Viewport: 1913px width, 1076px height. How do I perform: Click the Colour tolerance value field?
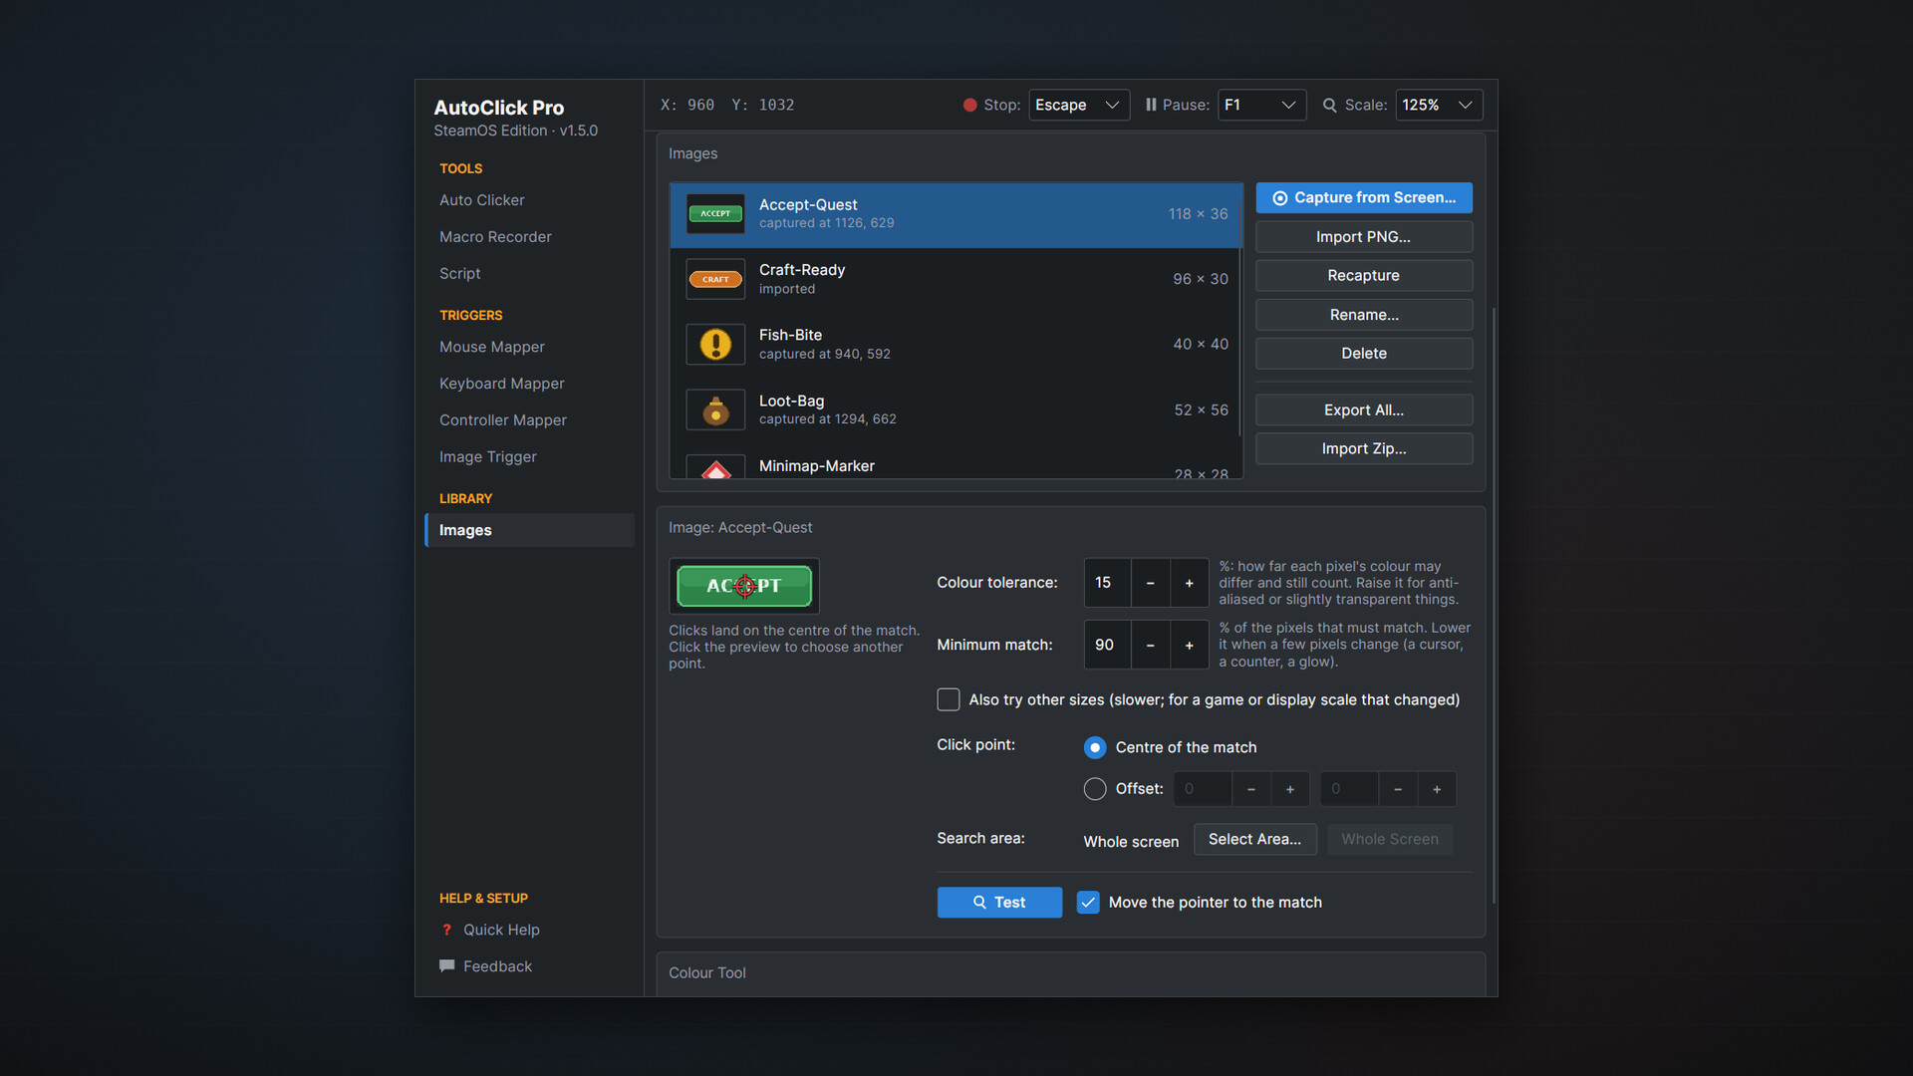(1107, 583)
